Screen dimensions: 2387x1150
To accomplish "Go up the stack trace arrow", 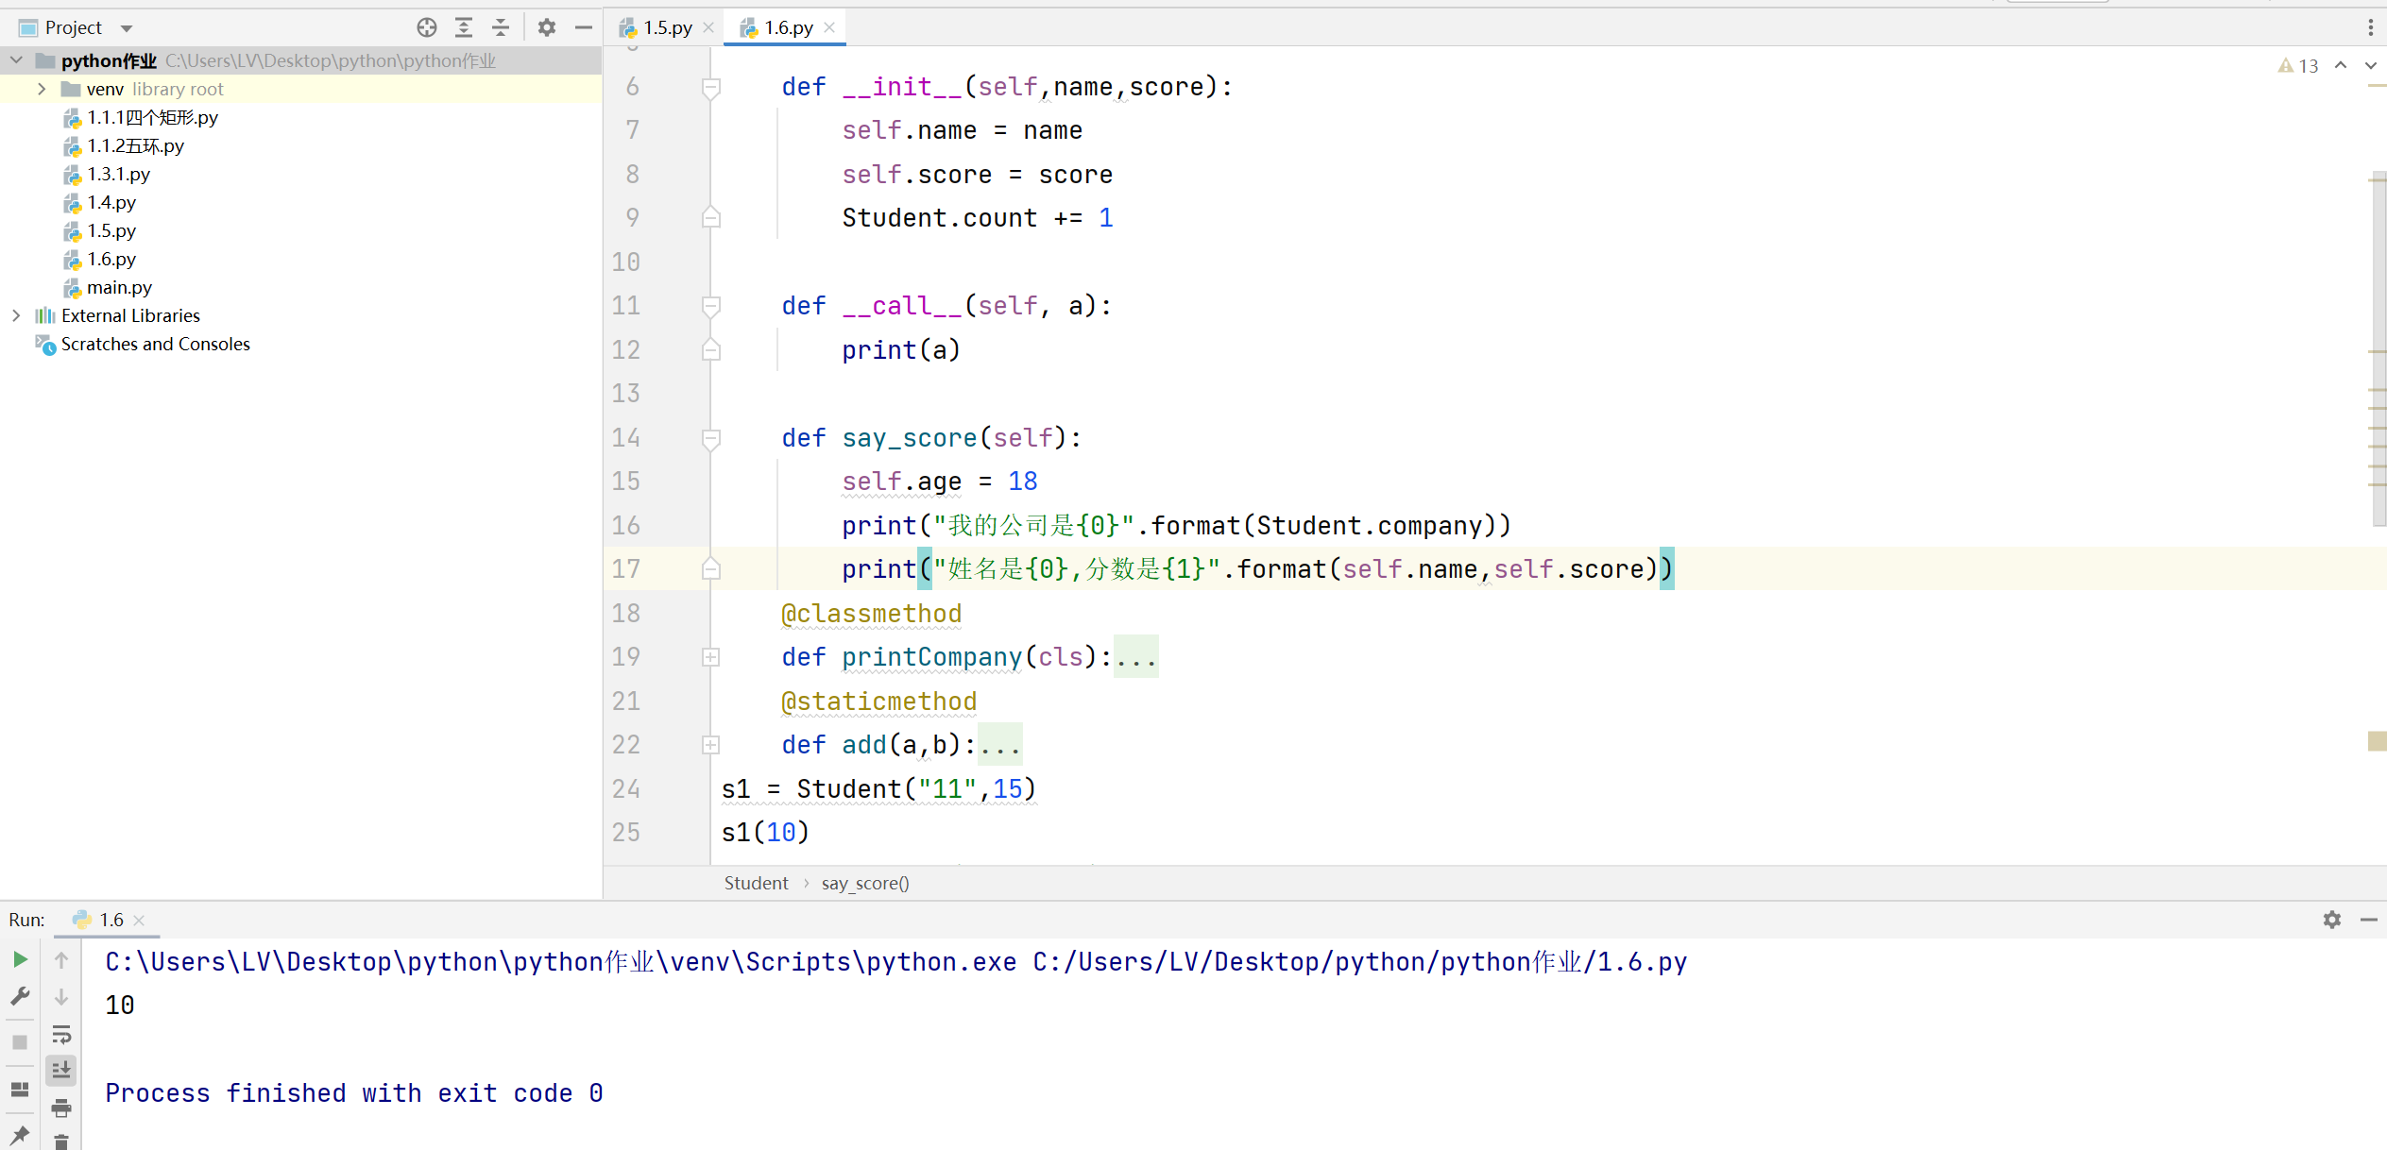I will tap(61, 960).
